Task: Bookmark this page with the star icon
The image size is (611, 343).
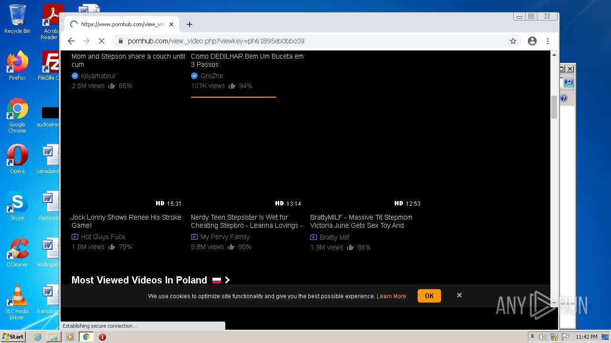Action: [x=513, y=41]
